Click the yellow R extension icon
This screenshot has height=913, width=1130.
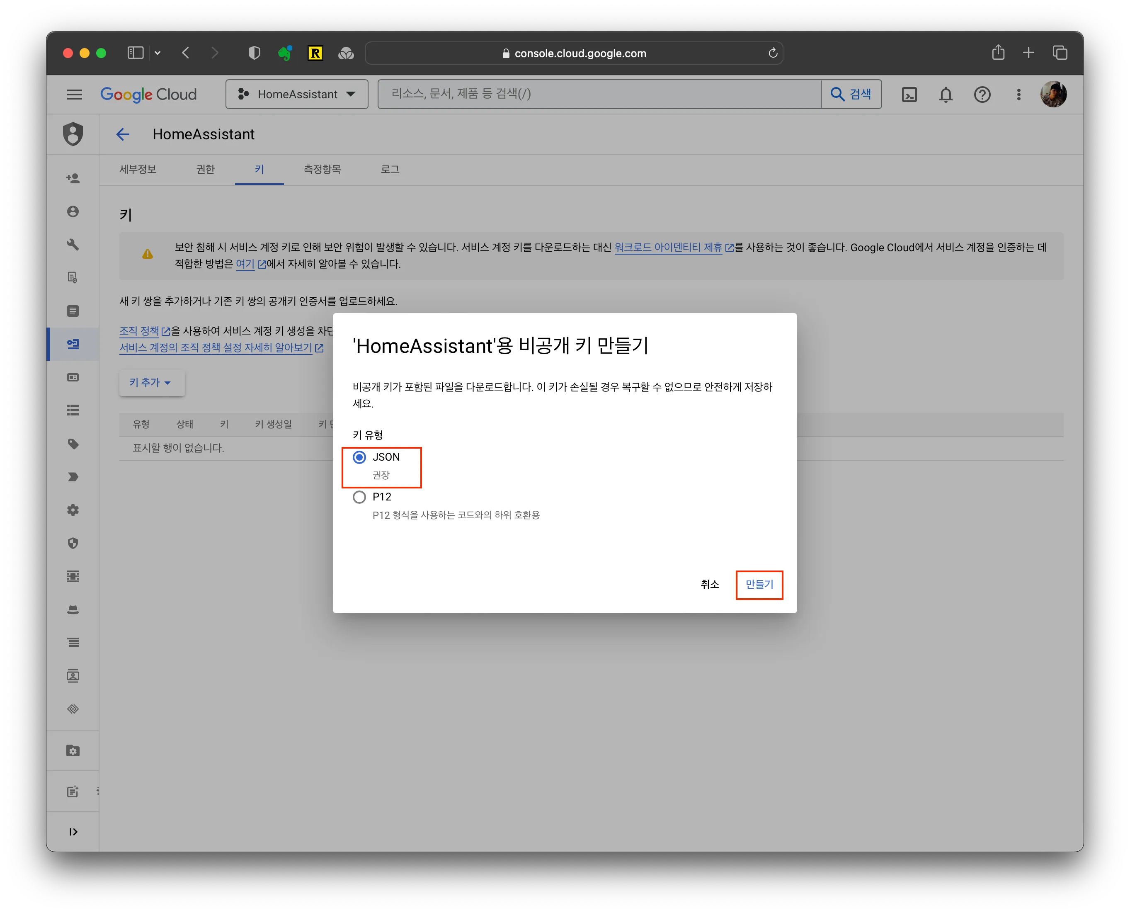[x=315, y=53]
